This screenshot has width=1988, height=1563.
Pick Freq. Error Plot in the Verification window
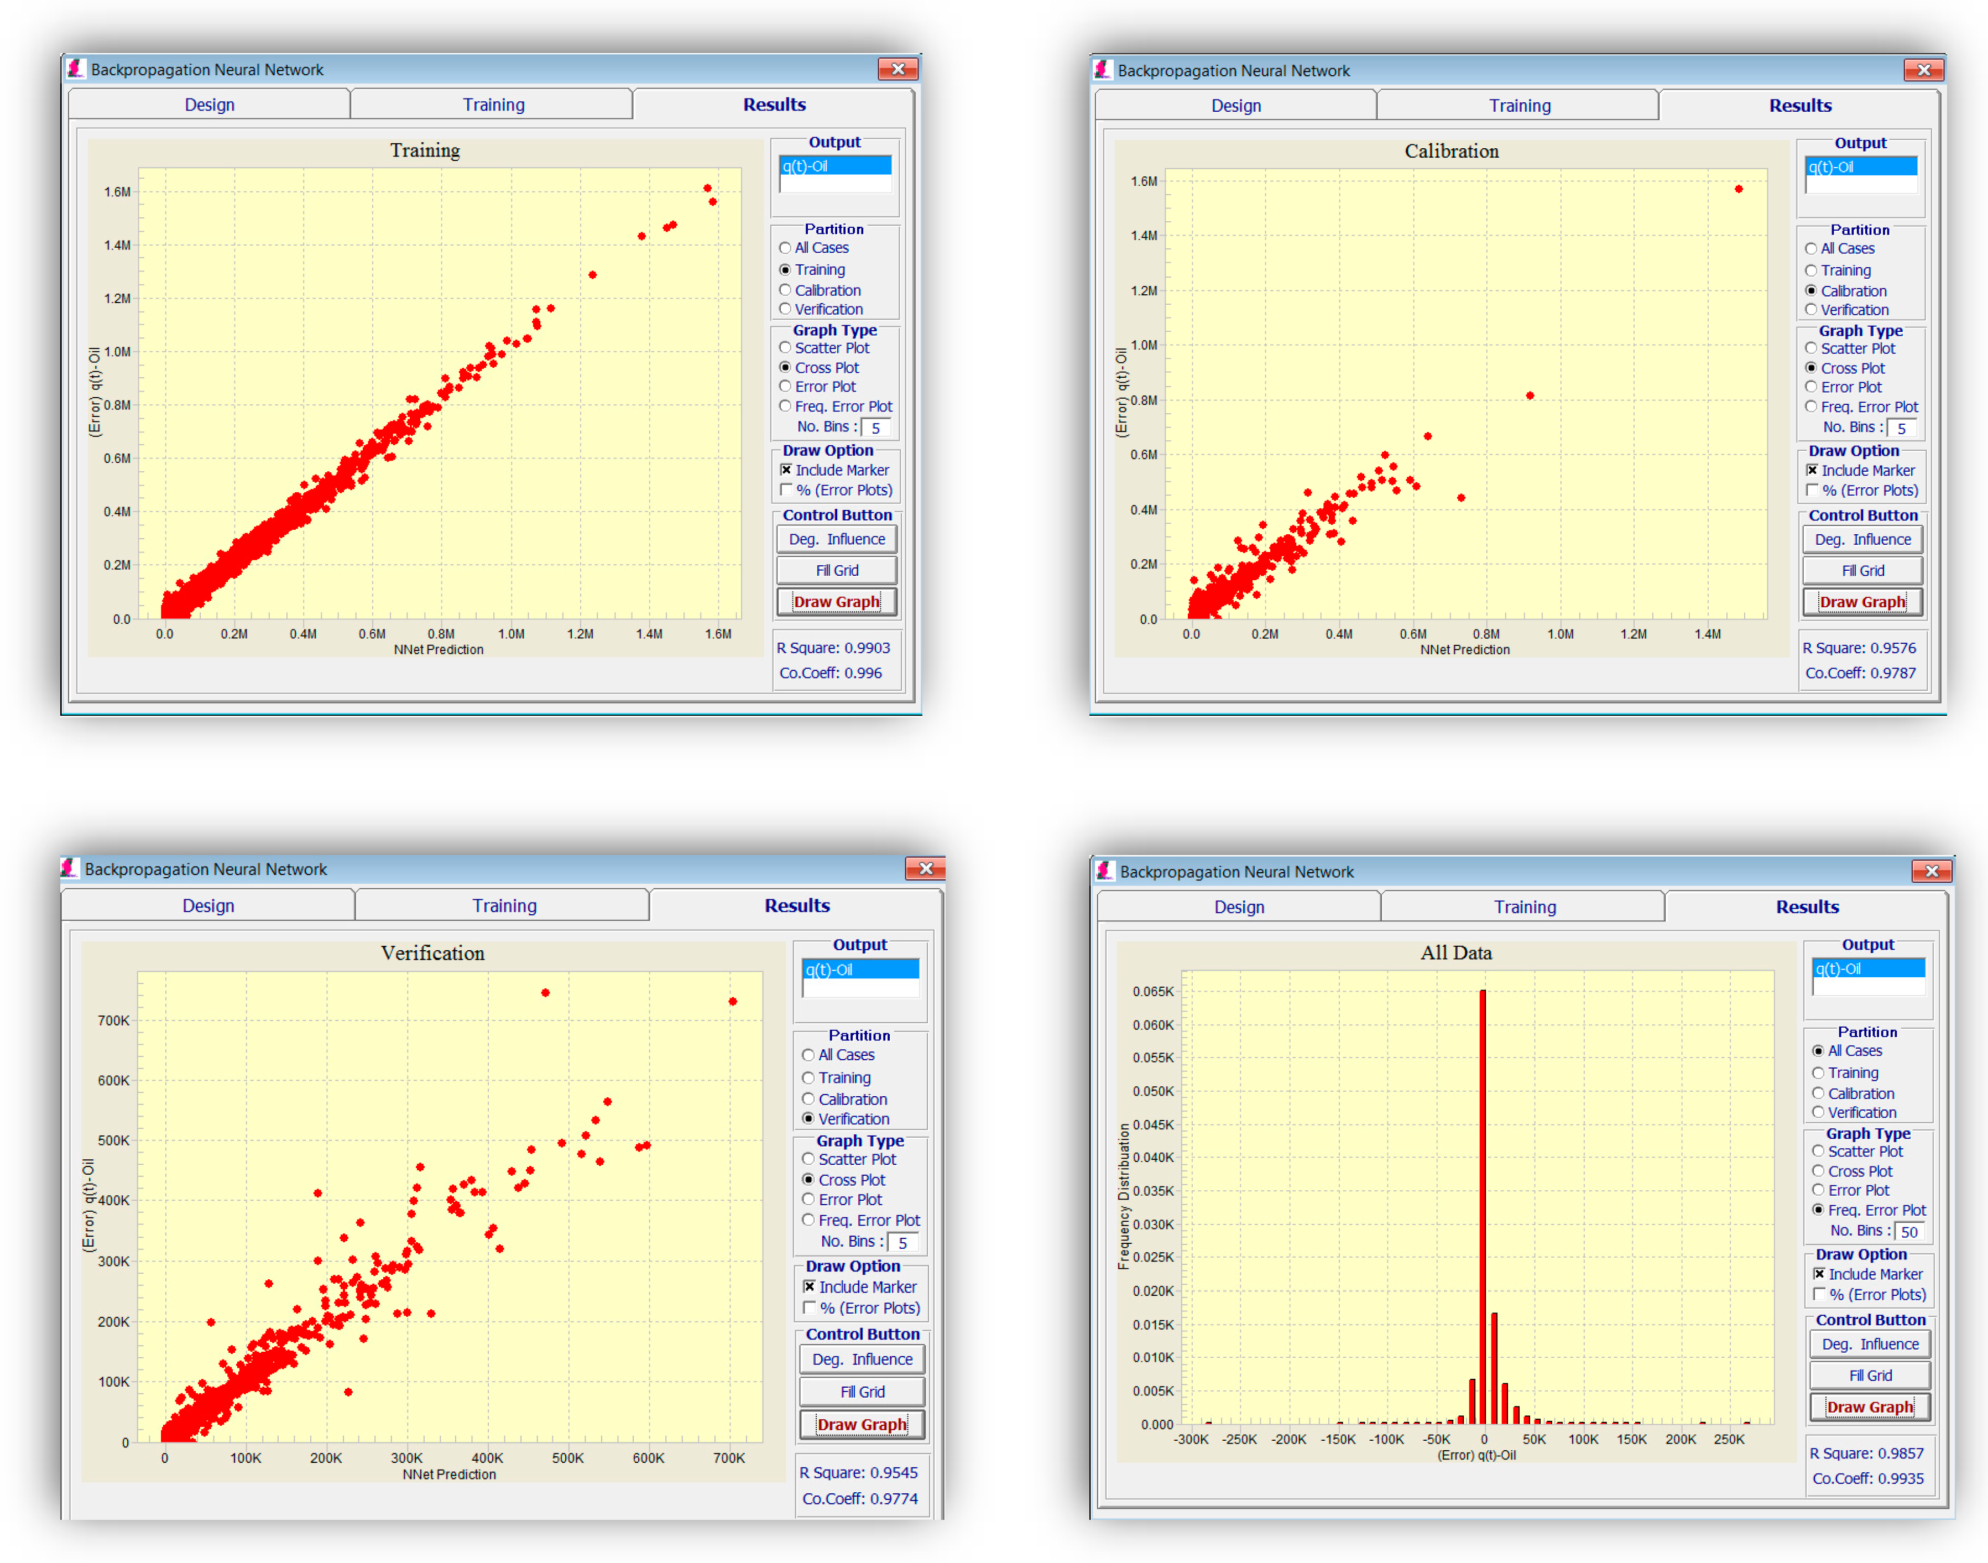click(861, 1220)
